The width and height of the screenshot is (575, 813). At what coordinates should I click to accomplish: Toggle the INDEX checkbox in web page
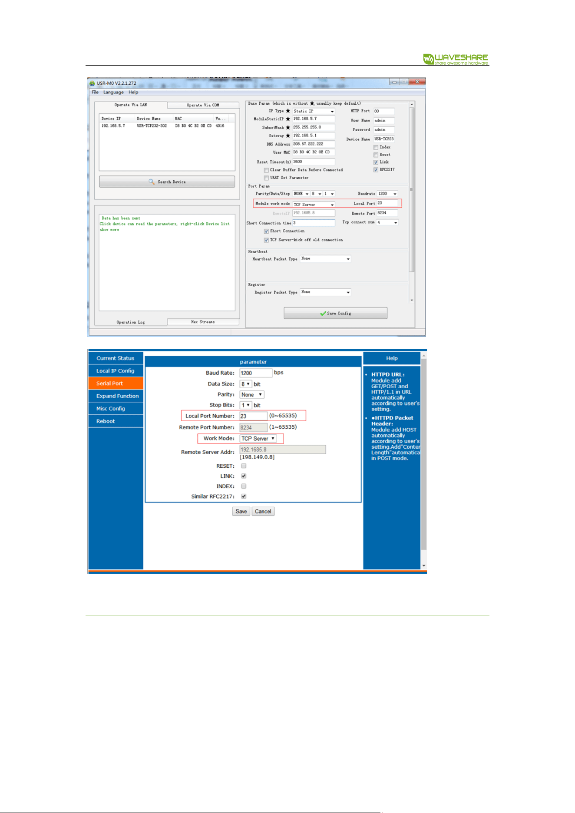click(244, 486)
